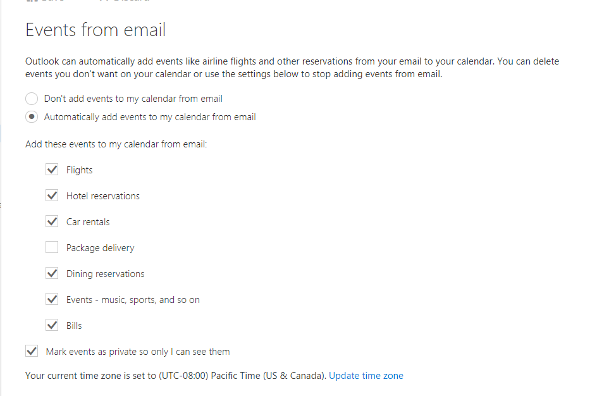
Task: Open the "Update time zone" link
Action: tap(366, 376)
